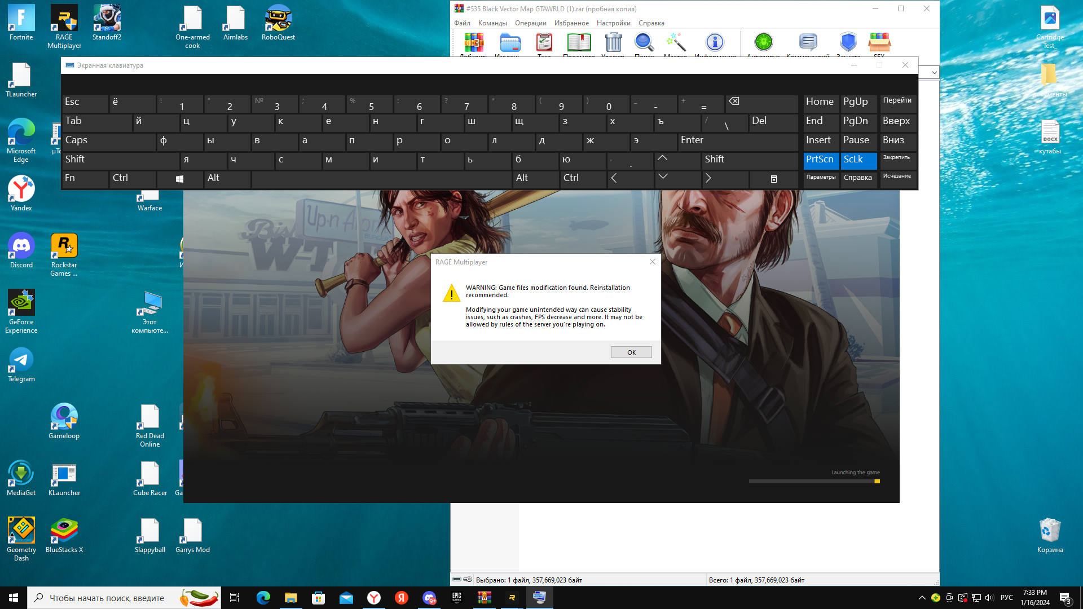
Task: Close the RAGE Multiplayer warning dialog
Action: pos(653,262)
